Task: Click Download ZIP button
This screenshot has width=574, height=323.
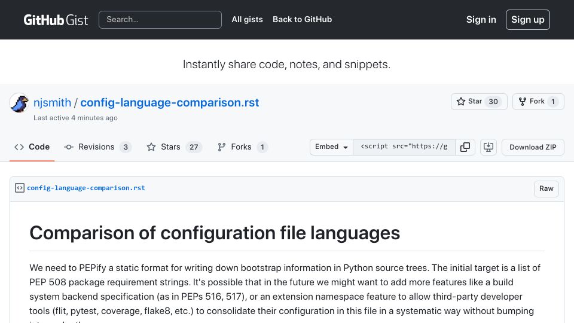Action: click(x=533, y=147)
